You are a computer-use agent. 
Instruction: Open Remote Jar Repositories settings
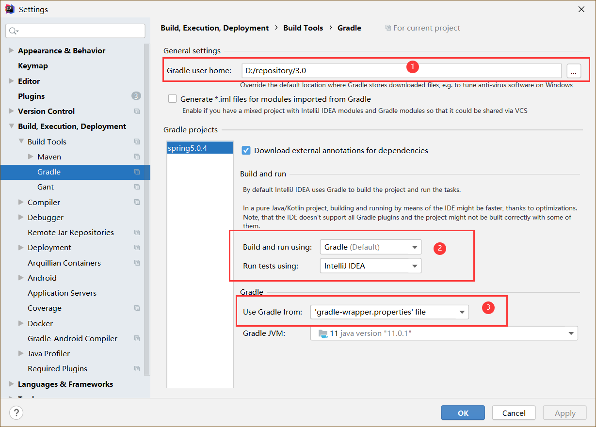point(71,232)
